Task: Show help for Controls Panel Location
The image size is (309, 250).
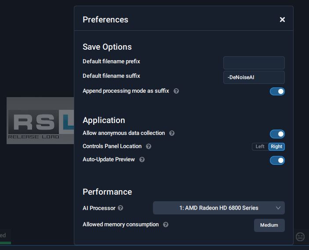Action: (149, 146)
